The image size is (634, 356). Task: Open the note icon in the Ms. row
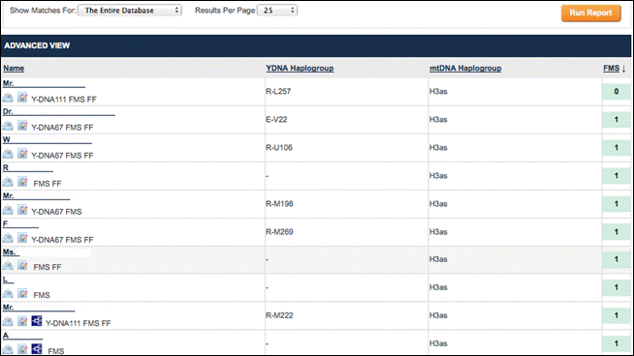point(22,265)
